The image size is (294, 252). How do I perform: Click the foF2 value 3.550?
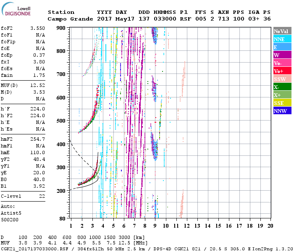(x=37, y=28)
